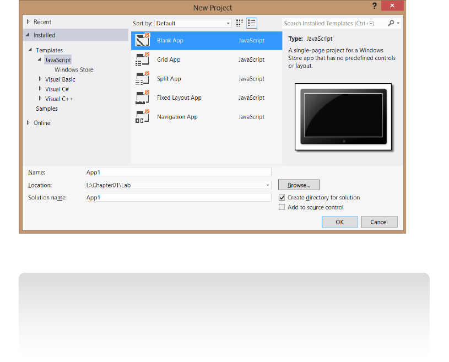Toggle Create directory for solution checkbox

pos(282,197)
